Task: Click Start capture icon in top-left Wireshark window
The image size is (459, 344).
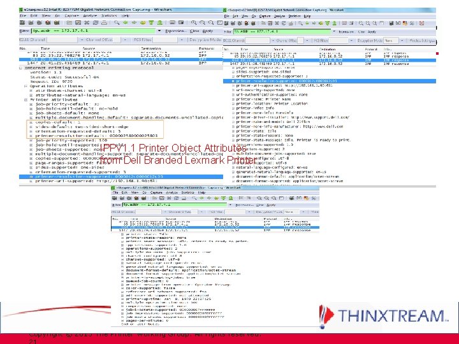Action: [40, 22]
